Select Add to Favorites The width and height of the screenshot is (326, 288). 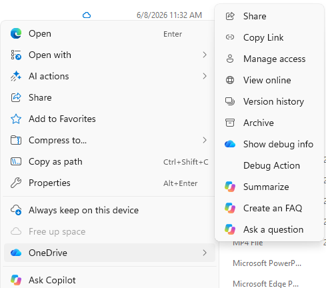pos(109,119)
